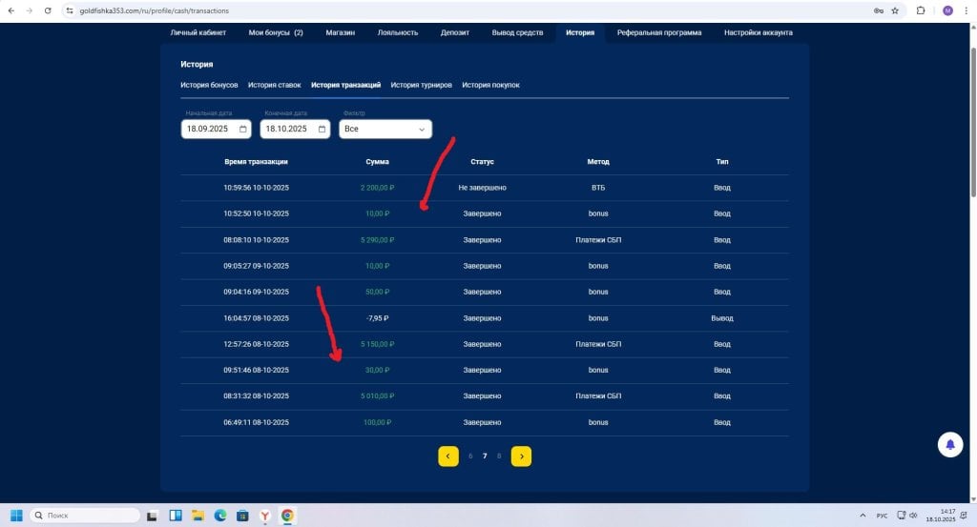Open Yandex Browser from the taskbar

pos(265,516)
